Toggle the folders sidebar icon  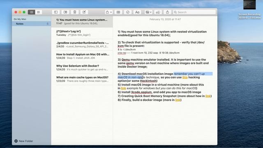coord(56,12)
